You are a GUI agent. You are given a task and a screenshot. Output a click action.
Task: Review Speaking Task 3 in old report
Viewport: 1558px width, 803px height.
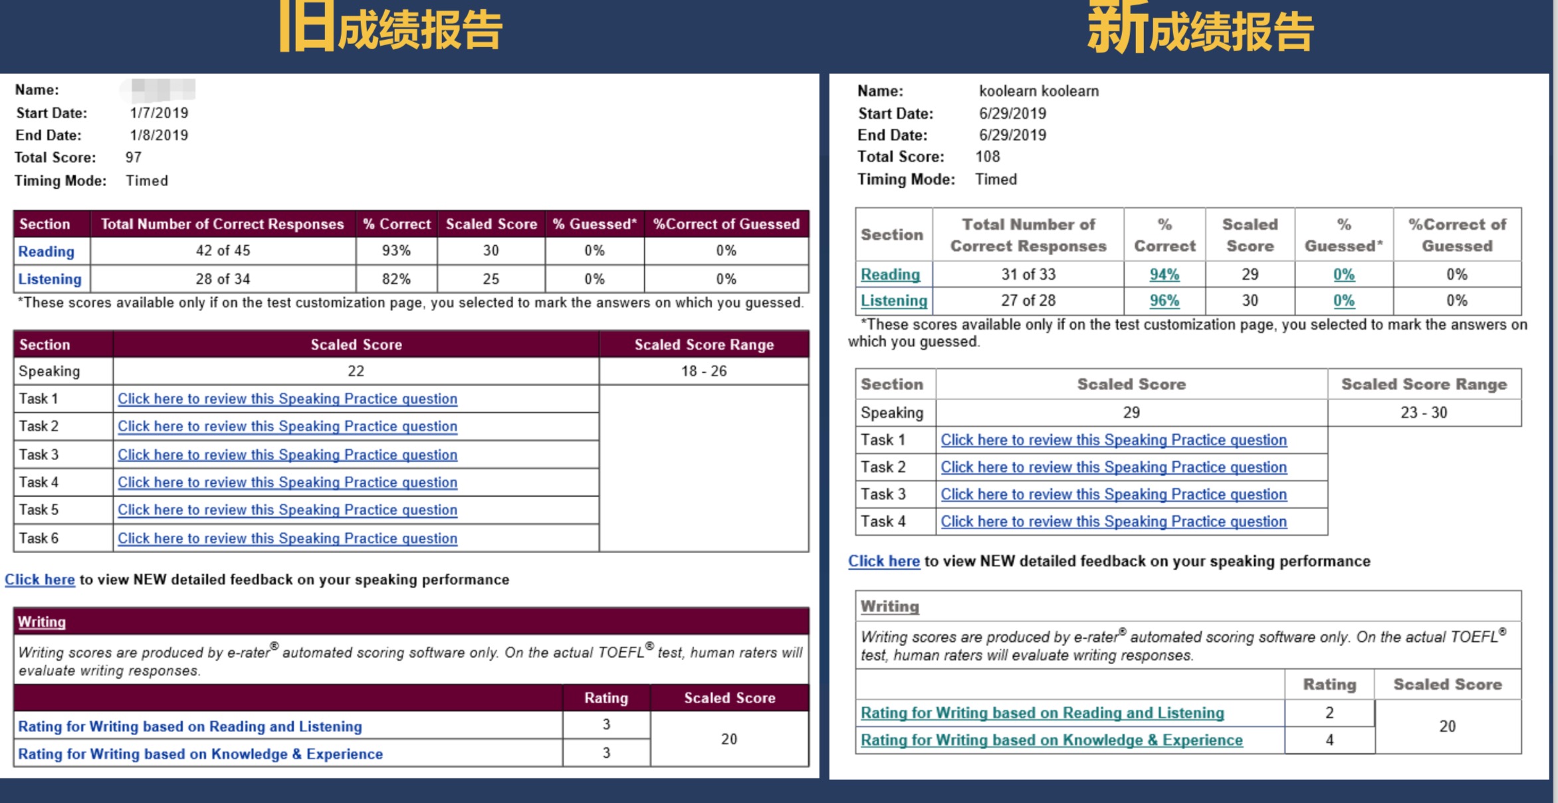287,455
